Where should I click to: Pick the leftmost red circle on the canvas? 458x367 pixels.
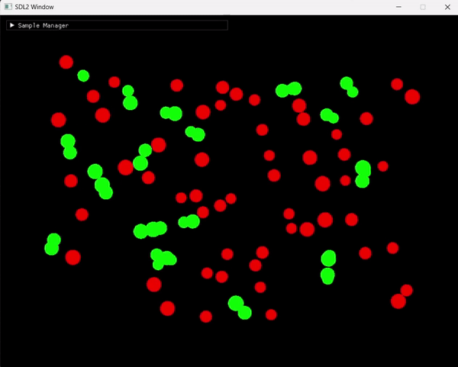coord(59,120)
